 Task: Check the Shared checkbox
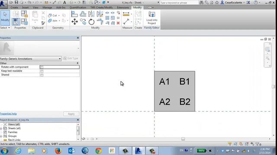[42, 75]
